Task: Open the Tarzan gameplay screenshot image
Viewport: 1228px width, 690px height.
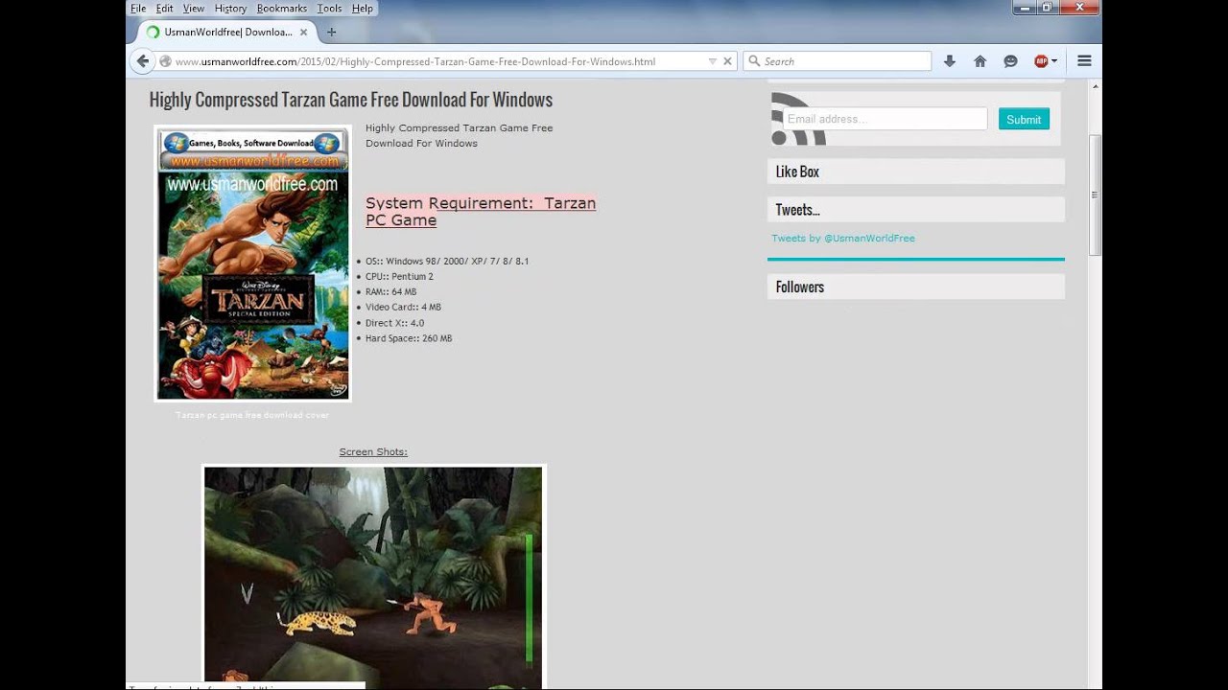Action: point(373,575)
